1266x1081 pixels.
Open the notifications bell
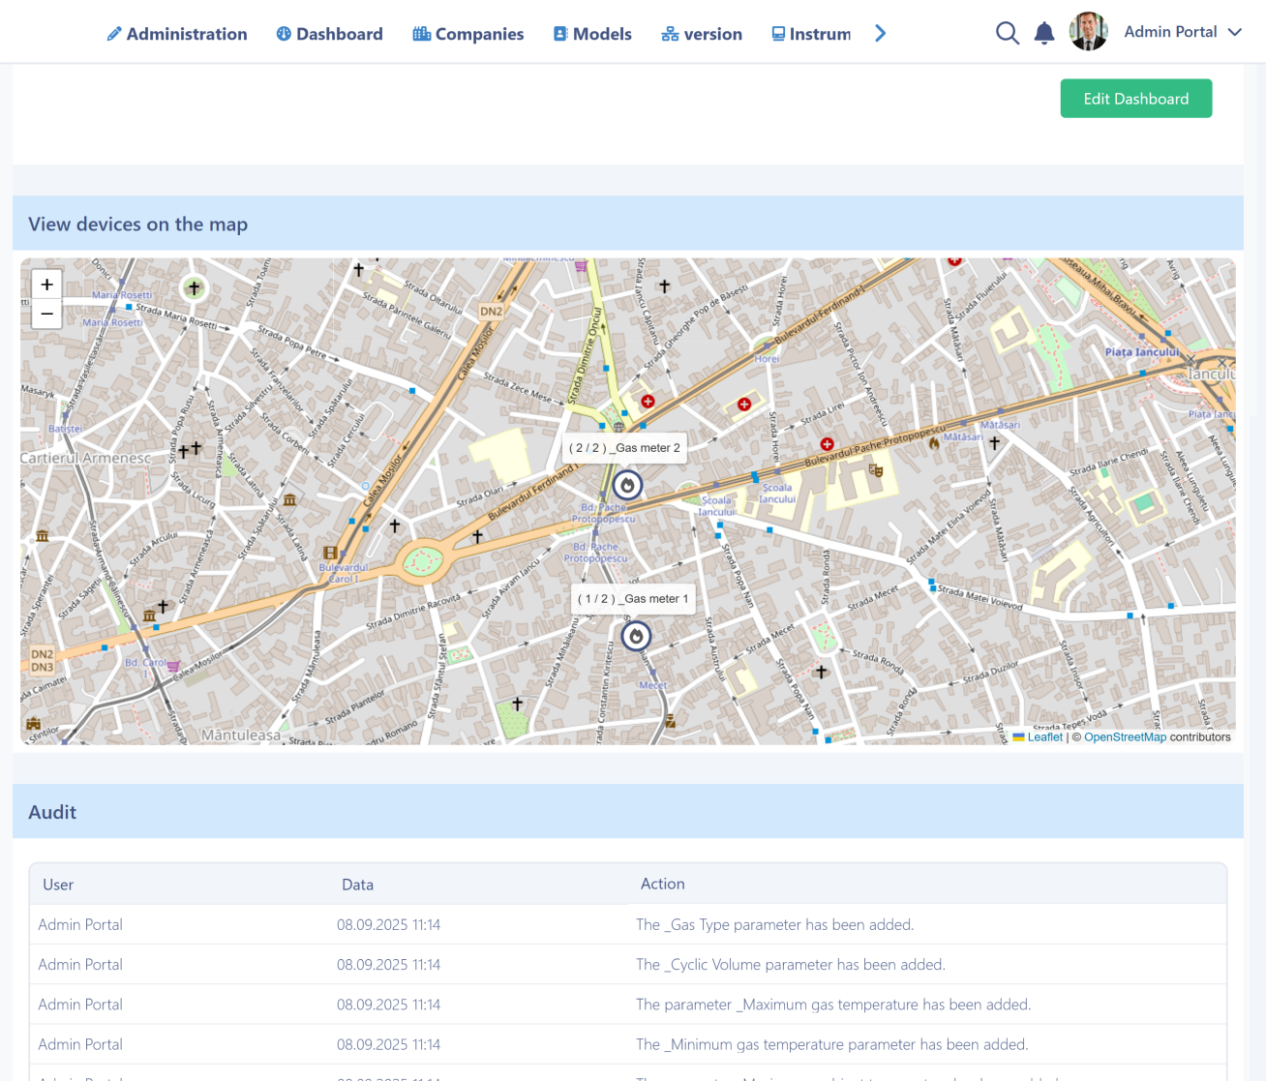pyautogui.click(x=1043, y=34)
